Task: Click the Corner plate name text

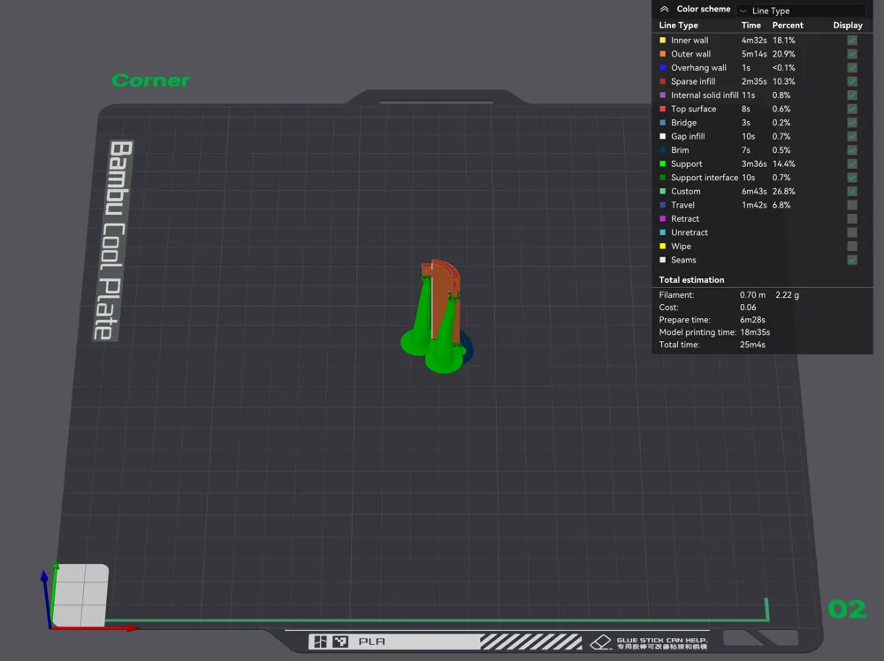Action: click(150, 80)
